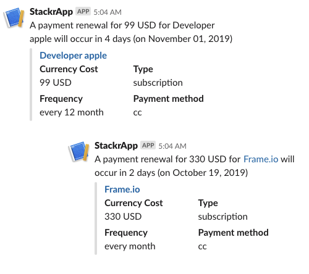Click the grey attachment bar beside Developer apple
309x274 pixels.
click(31, 85)
